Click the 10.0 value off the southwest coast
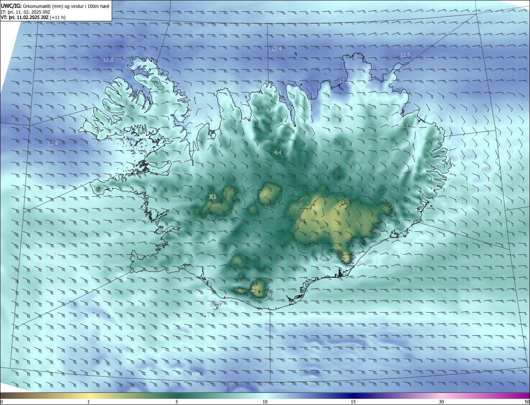This screenshot has width=530, height=405. coord(51,254)
